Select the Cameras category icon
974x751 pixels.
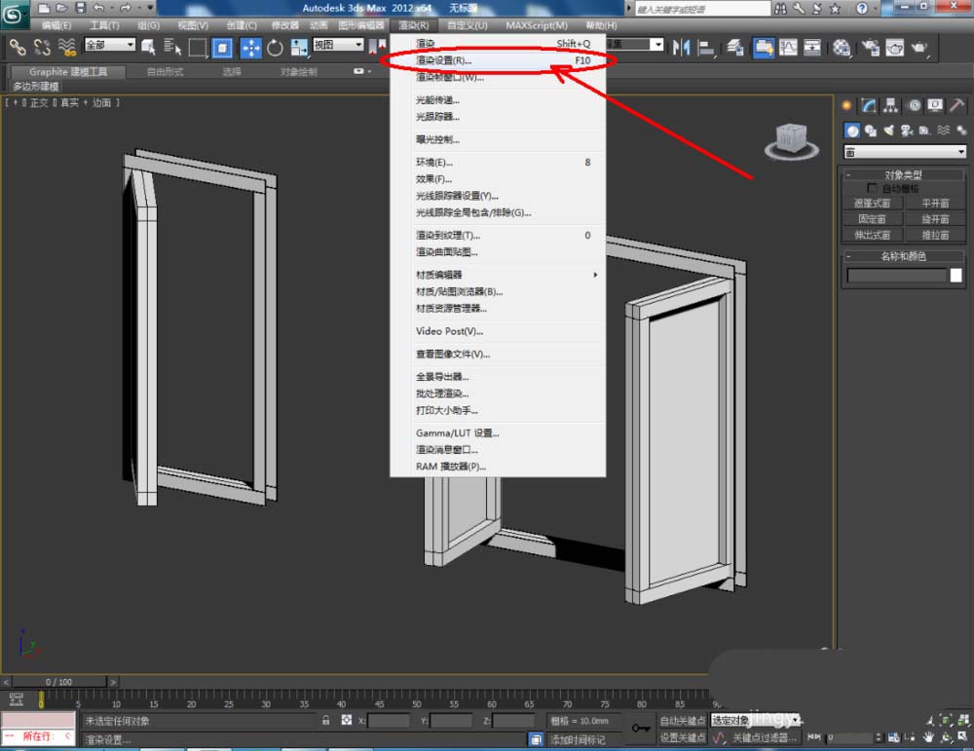(907, 131)
